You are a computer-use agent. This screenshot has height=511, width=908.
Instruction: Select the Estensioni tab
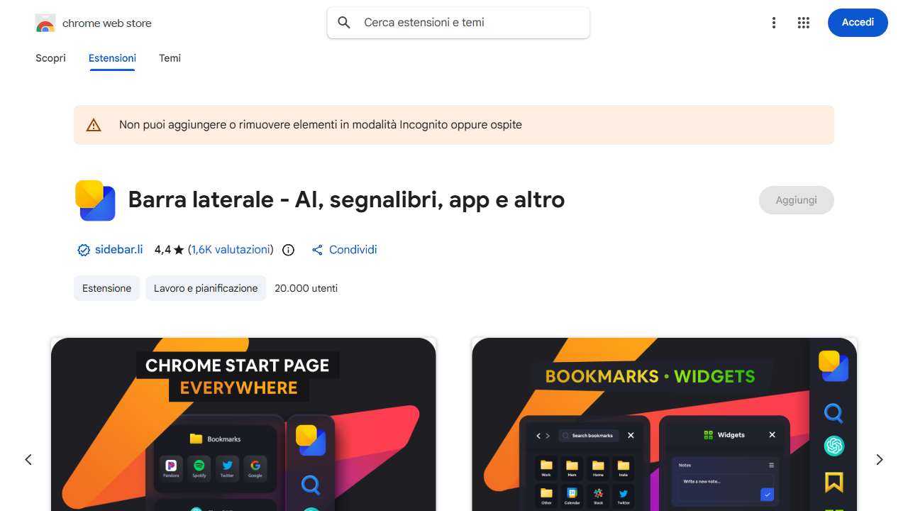[112, 58]
